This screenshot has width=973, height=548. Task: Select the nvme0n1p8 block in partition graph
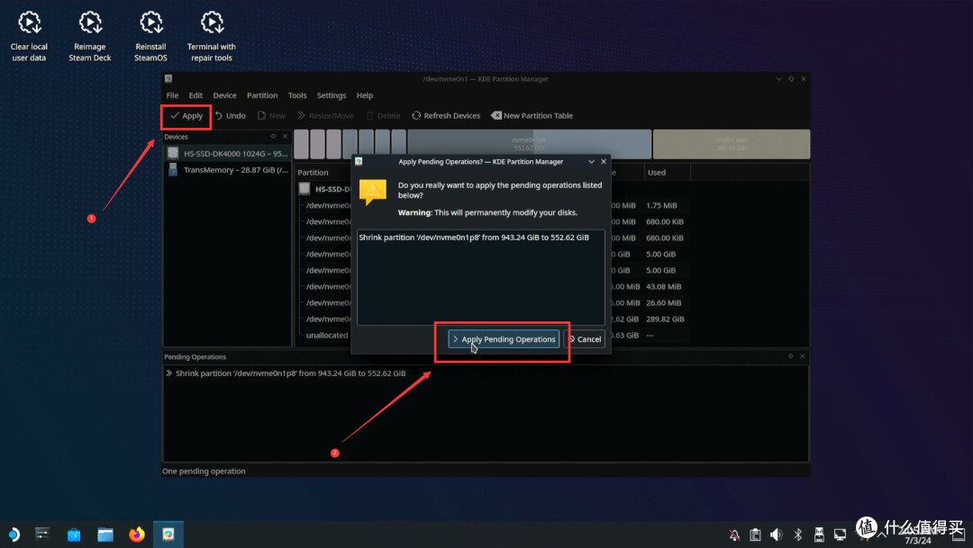[x=530, y=144]
